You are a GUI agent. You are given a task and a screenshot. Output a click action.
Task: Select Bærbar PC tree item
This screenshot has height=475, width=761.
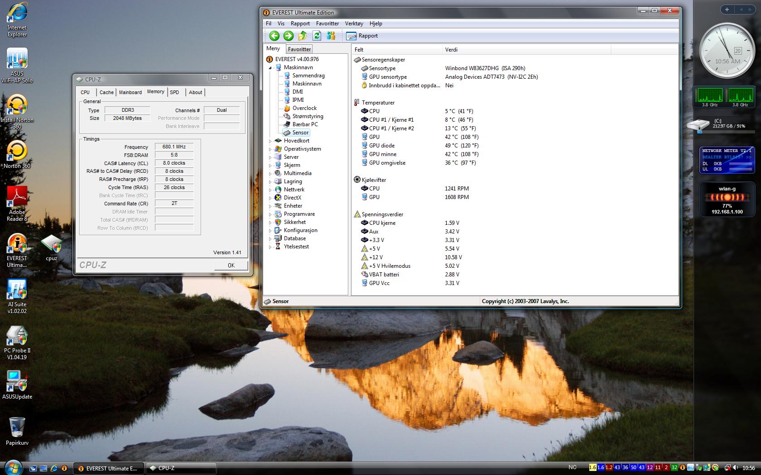pos(305,124)
